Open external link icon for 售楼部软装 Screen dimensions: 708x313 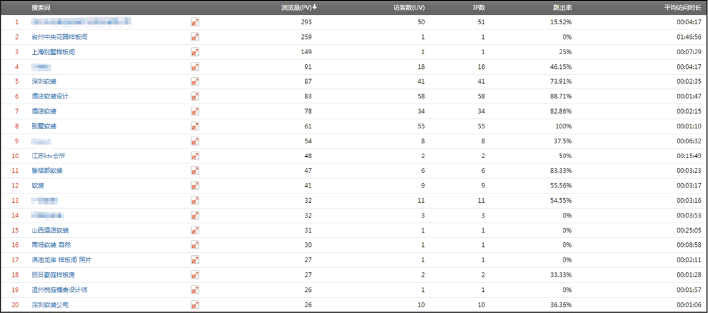(x=195, y=171)
